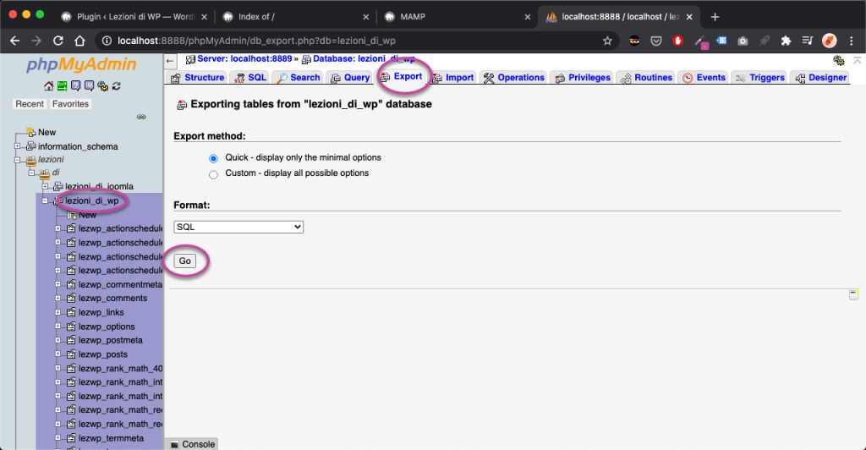Click New to create a database
This screenshot has height=450, width=866.
47,133
